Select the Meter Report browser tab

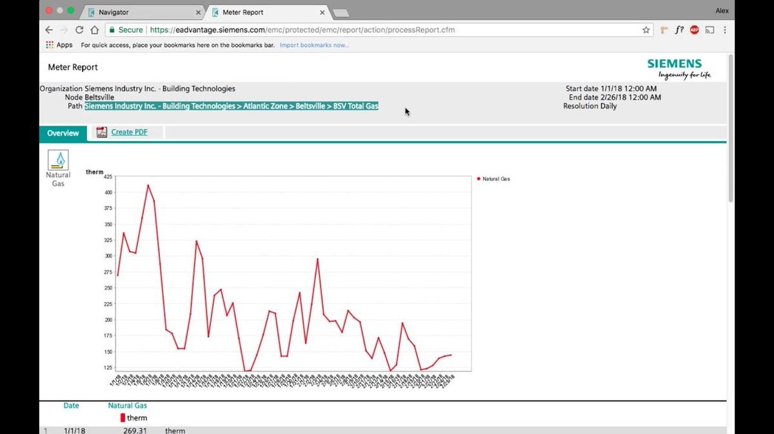(x=268, y=12)
